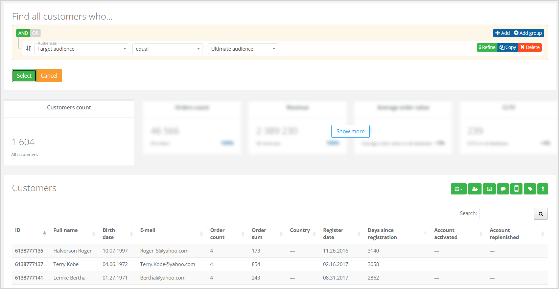Open the Target audience dropdown
559x289 pixels.
(x=81, y=49)
